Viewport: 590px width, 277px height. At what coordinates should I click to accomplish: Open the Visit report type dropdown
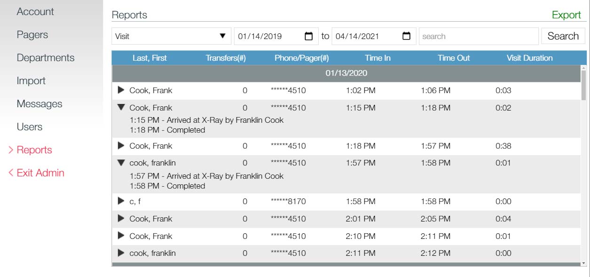coord(171,36)
